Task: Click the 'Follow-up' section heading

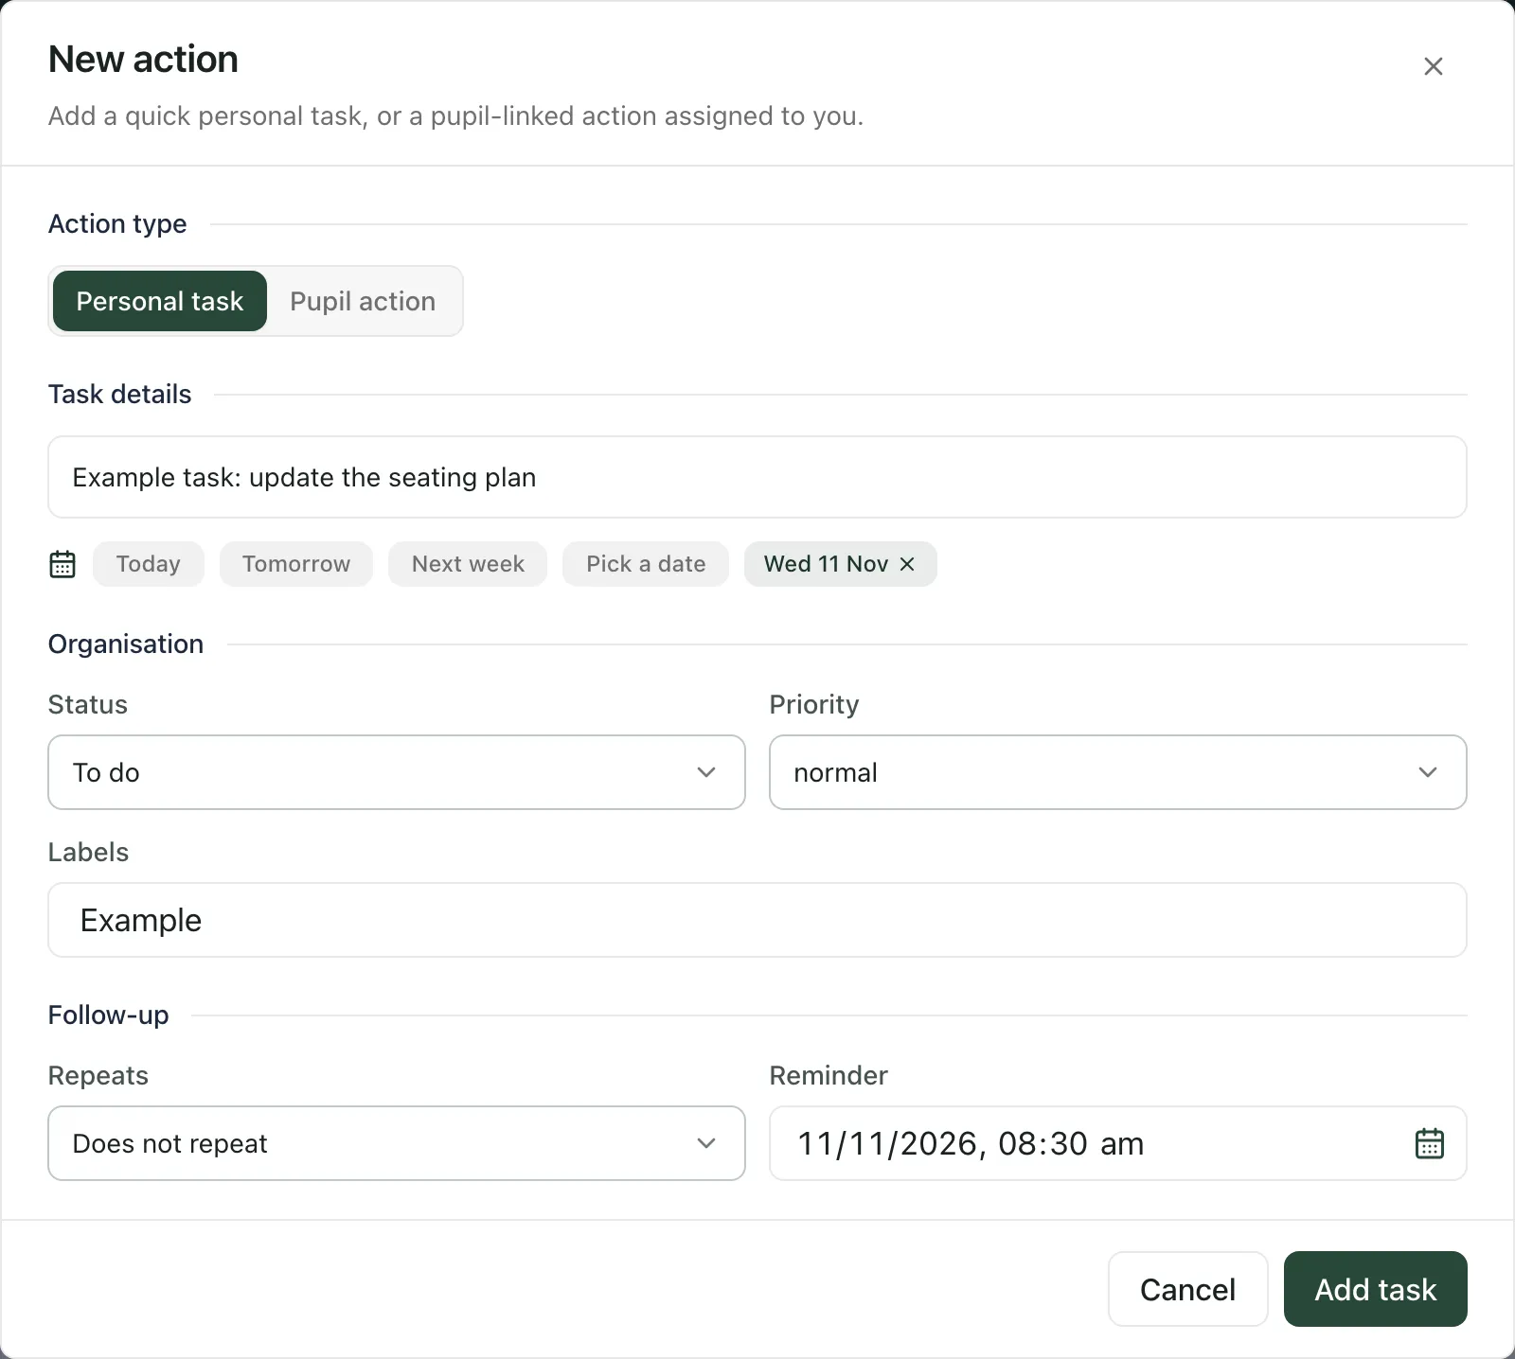Action: coord(109,1015)
